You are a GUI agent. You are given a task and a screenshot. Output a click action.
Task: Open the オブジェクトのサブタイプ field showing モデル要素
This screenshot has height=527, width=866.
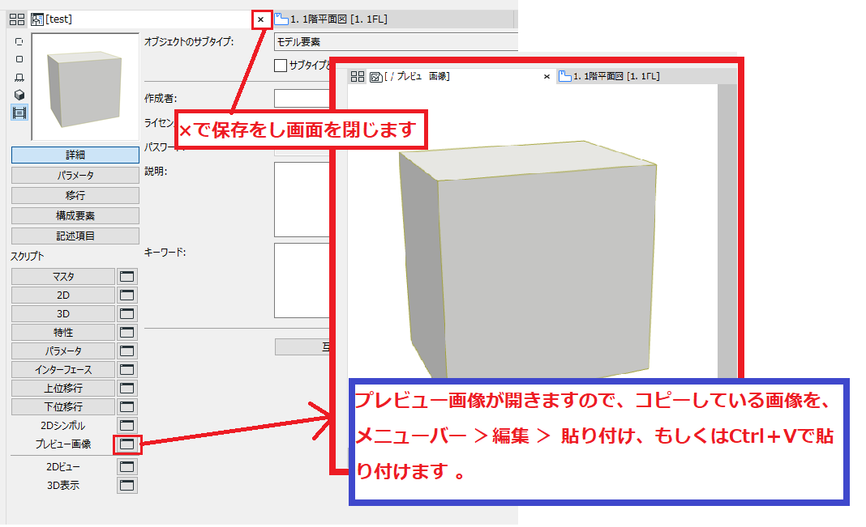tap(396, 42)
